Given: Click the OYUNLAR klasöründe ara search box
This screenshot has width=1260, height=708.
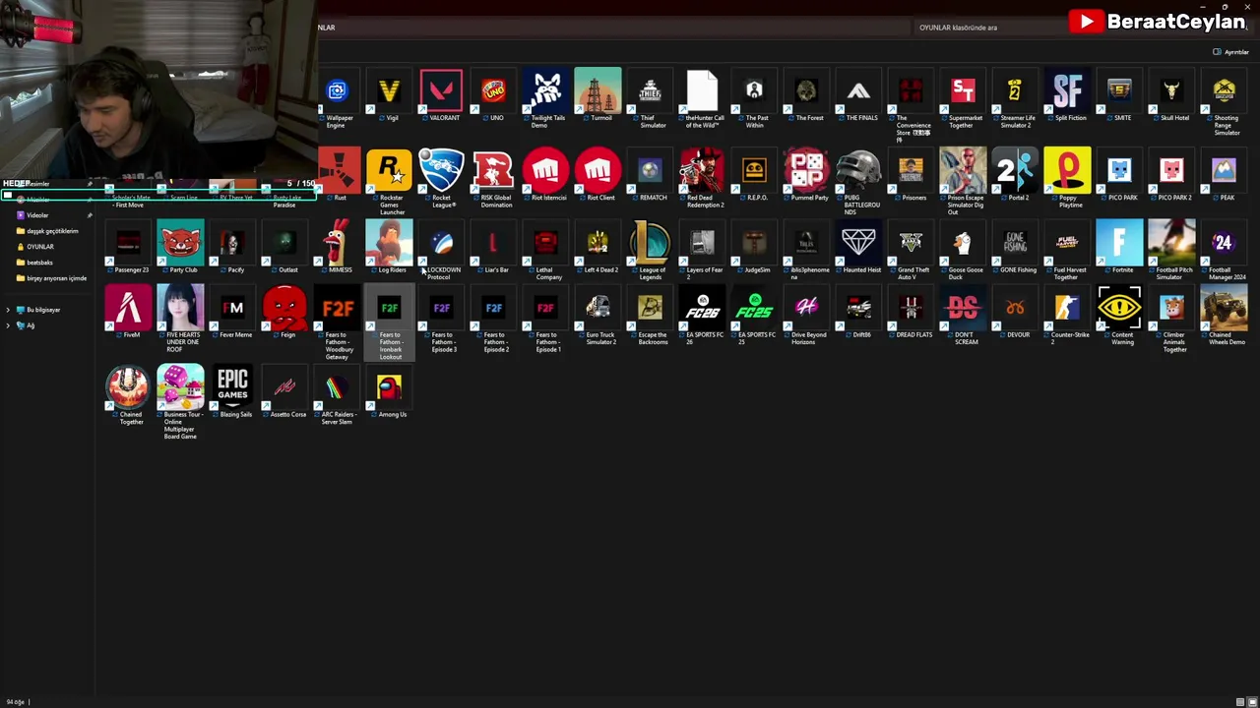Looking at the screenshot, I should 989,28.
